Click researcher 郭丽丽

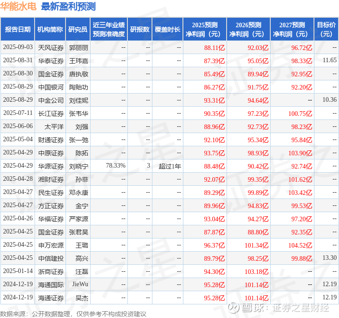78,48
